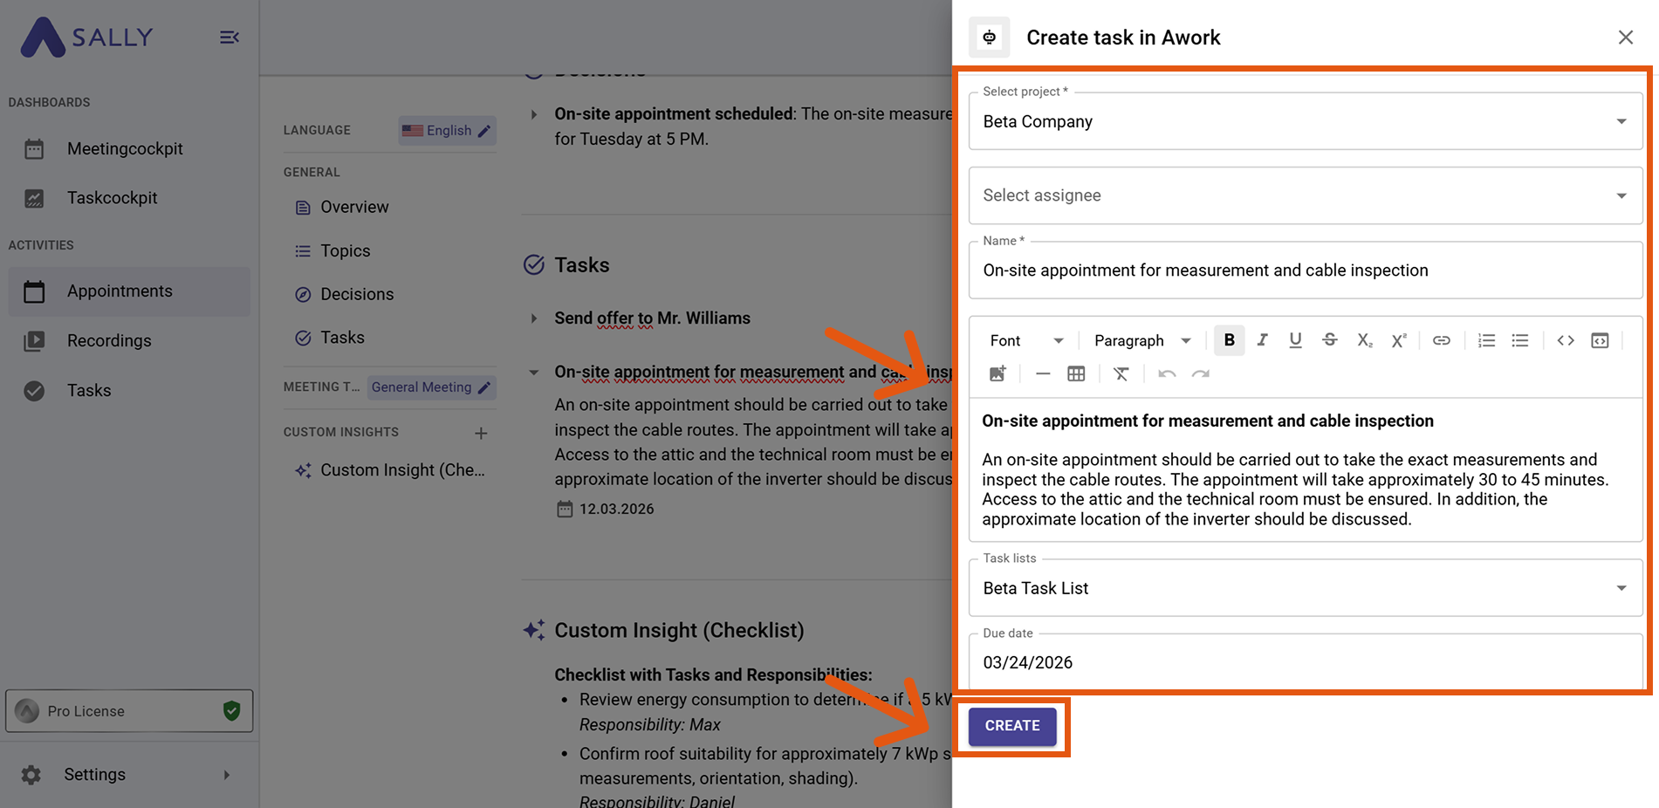The image size is (1659, 808).
Task: Close the Create task panel
Action: (x=1625, y=38)
